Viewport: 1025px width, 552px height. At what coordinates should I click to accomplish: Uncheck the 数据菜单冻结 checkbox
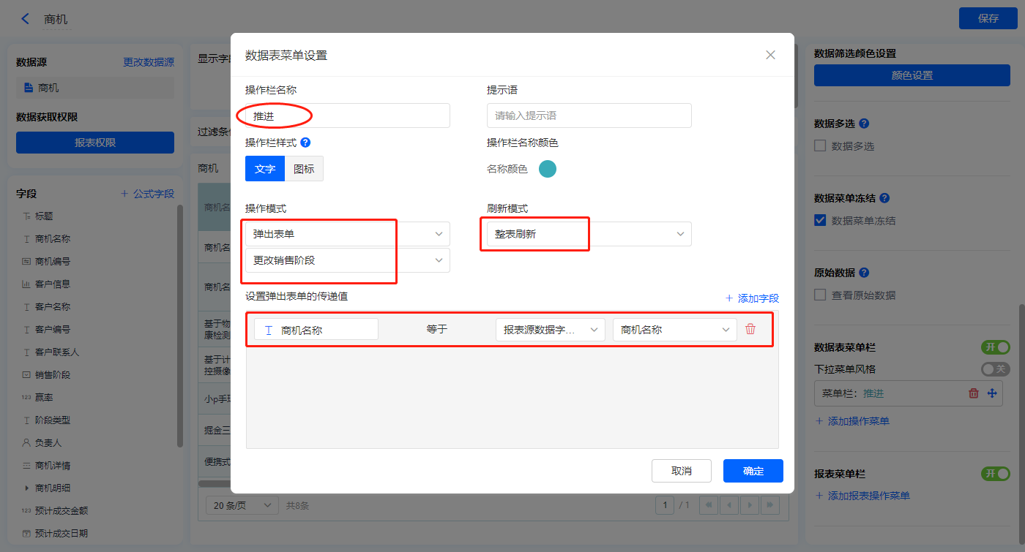tap(821, 220)
